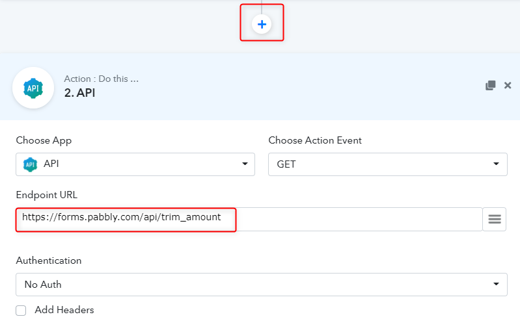Click the 'Action : Do this ...' label
The width and height of the screenshot is (520, 319).
[x=101, y=79]
